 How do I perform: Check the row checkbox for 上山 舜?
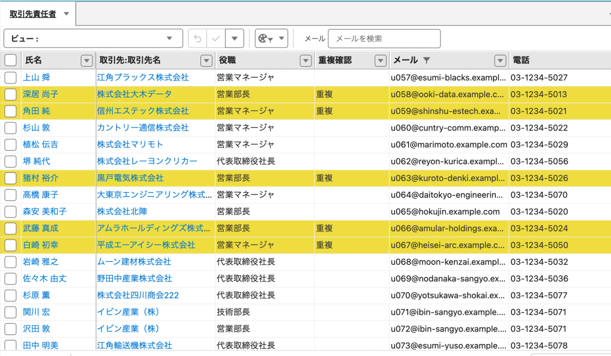(11, 78)
